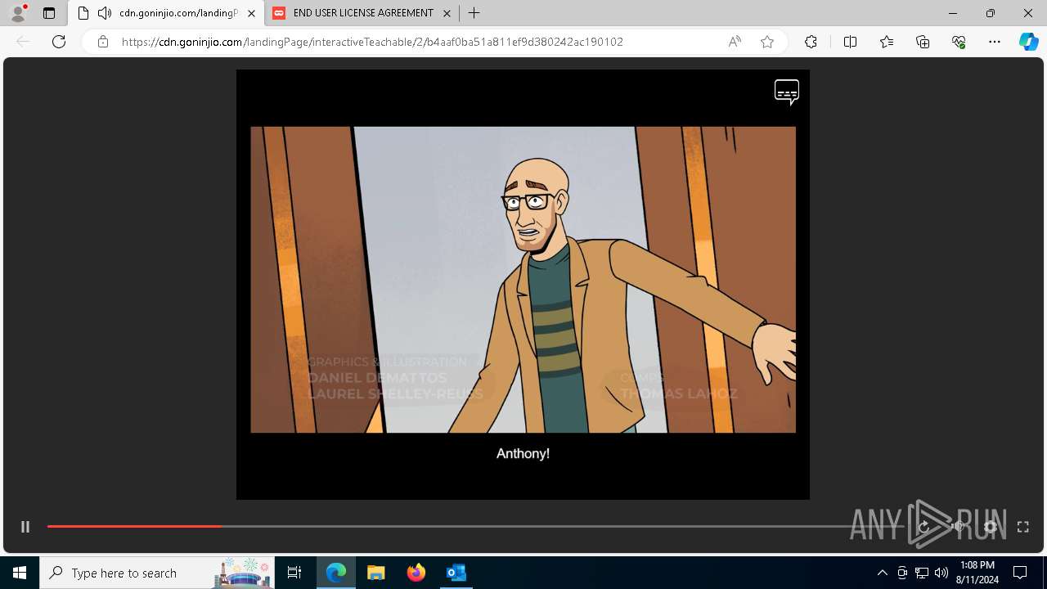View site information via the lock icon
1047x589 pixels.
coord(103,42)
